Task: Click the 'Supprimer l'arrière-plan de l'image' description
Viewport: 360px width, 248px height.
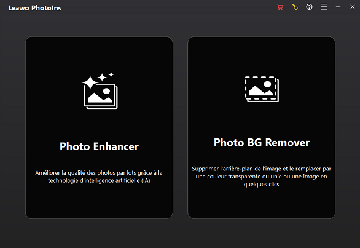Action: click(262, 177)
